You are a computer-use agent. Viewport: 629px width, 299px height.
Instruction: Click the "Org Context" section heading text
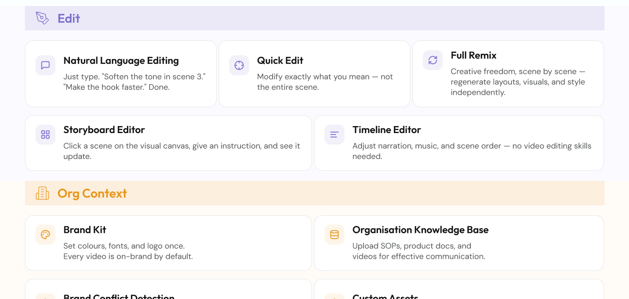92,193
